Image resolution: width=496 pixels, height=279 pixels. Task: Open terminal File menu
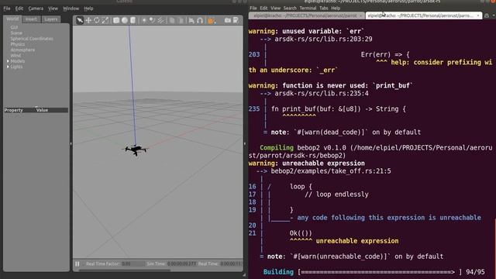coord(253,9)
